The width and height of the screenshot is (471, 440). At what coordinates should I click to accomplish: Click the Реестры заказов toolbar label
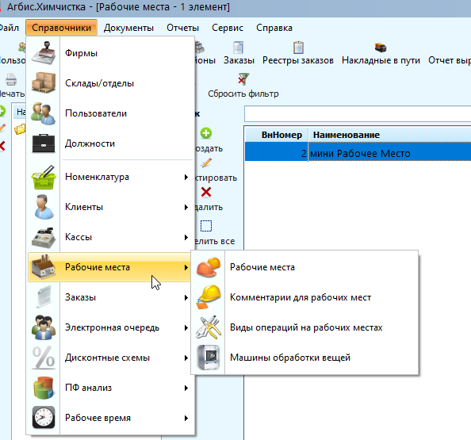point(298,60)
